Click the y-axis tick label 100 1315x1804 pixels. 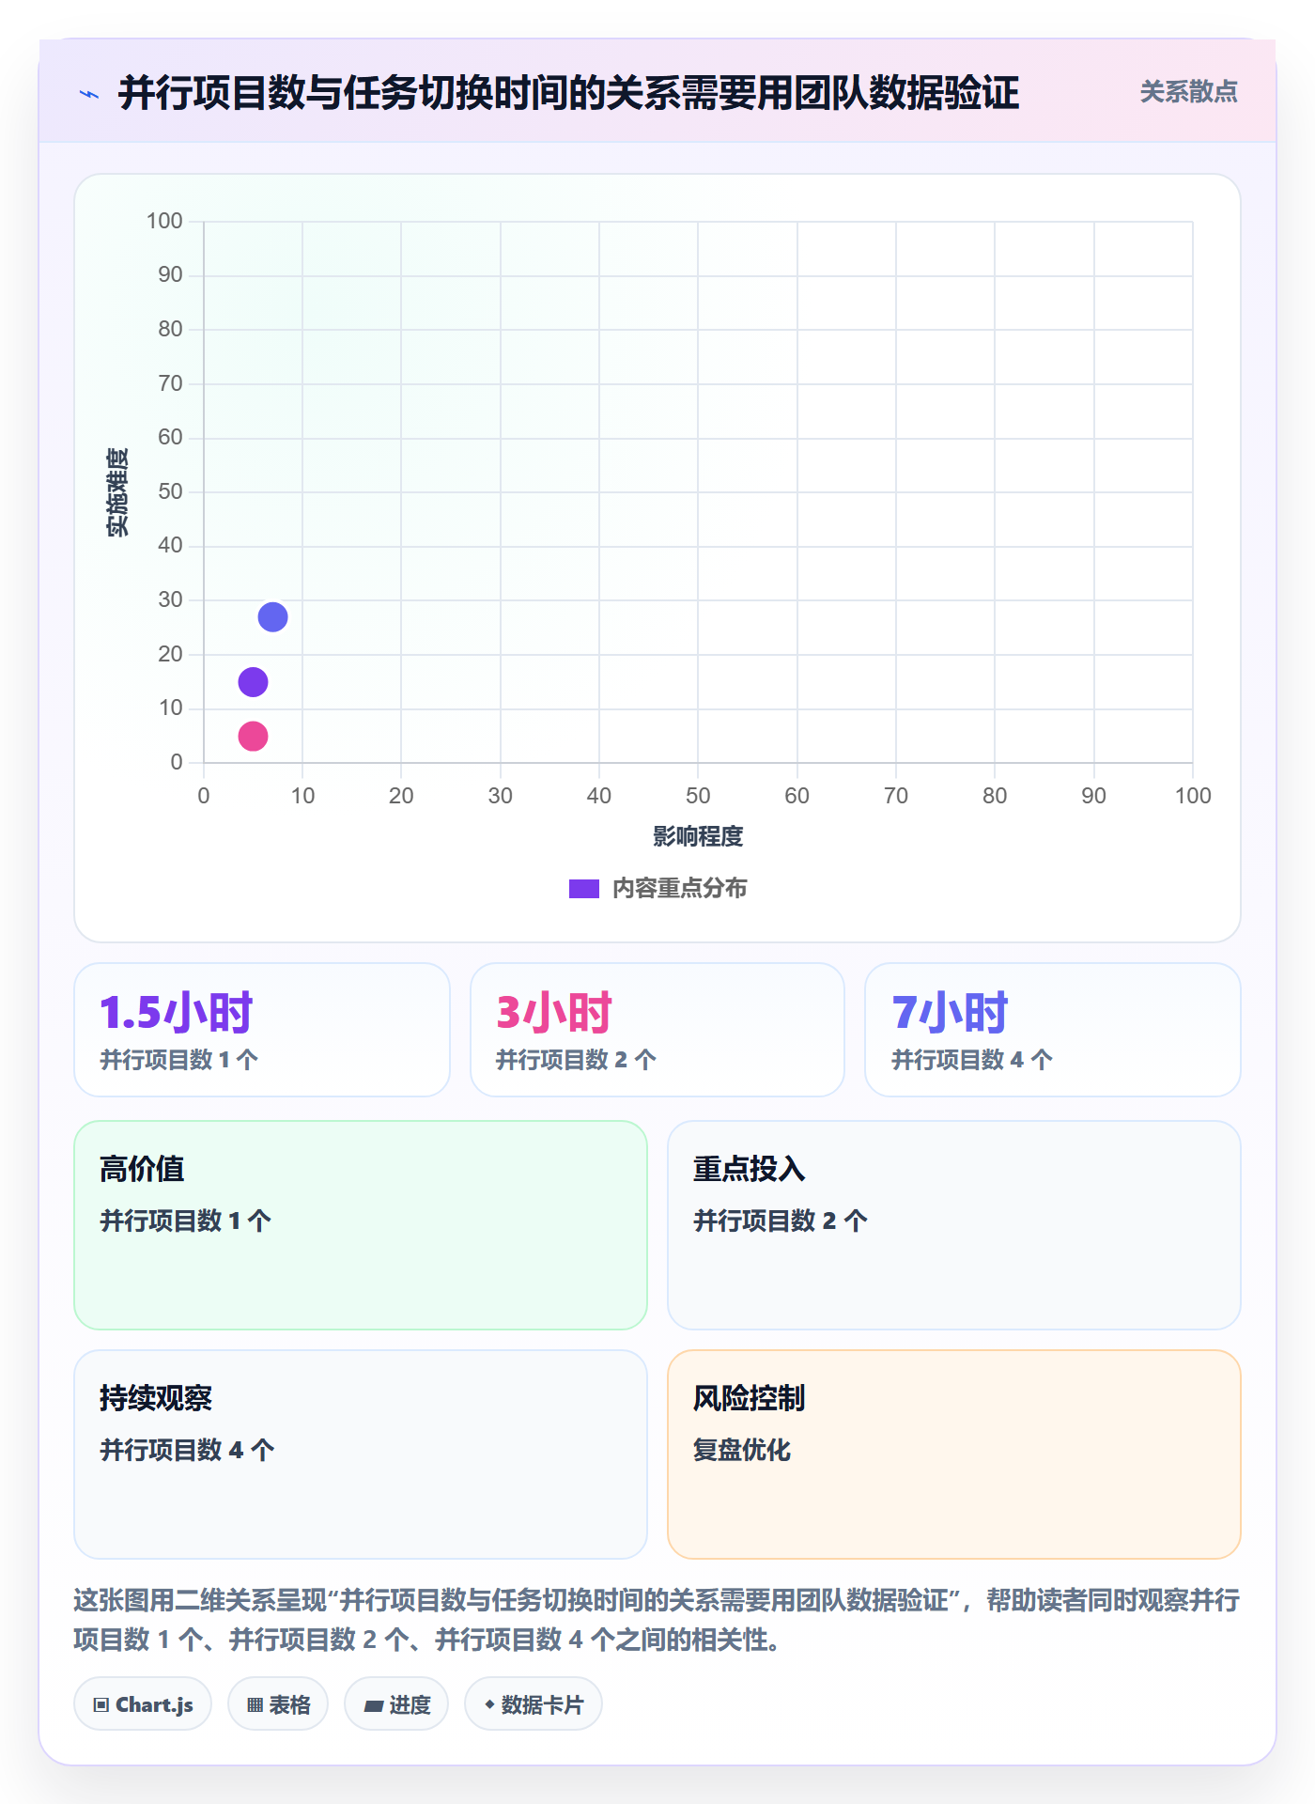(x=164, y=221)
